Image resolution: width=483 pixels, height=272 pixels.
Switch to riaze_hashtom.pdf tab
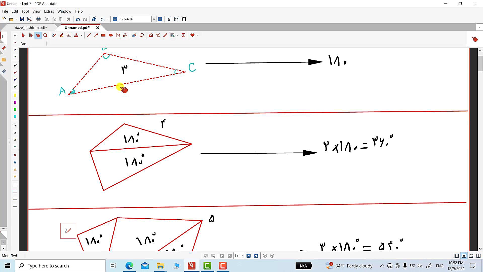[x=31, y=27]
